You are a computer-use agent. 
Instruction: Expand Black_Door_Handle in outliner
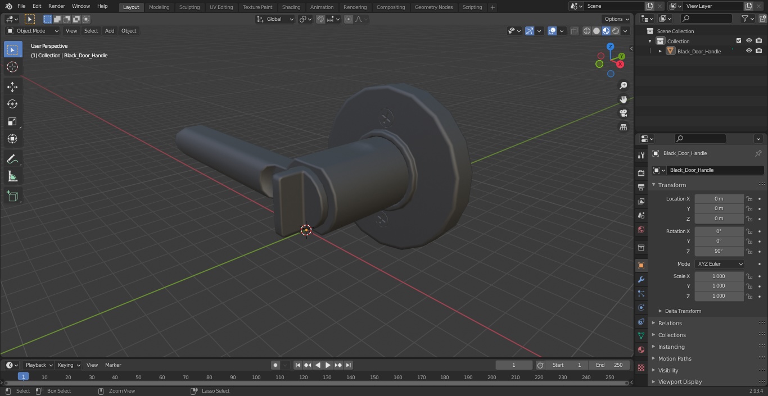(660, 51)
